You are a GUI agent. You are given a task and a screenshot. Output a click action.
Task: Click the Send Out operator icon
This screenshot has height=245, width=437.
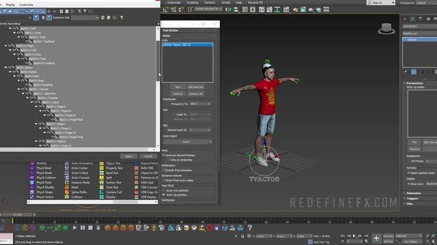[x=102, y=173]
